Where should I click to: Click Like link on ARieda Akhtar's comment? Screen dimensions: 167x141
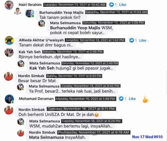coord(143,40)
